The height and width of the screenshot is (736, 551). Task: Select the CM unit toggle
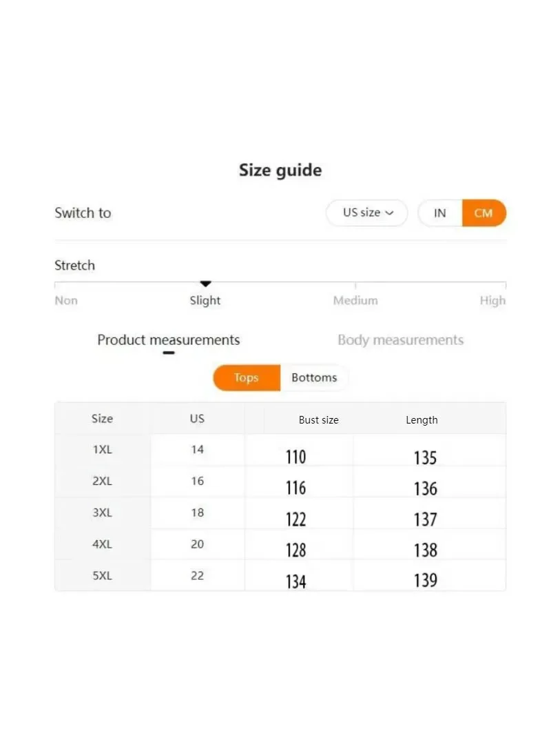tap(484, 213)
